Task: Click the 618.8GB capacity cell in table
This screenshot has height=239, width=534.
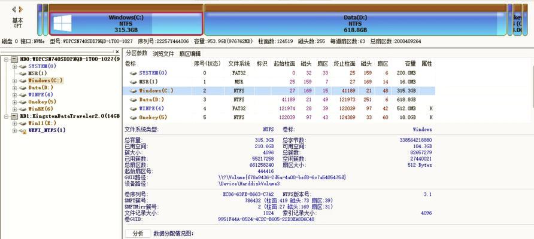Action: coord(406,100)
